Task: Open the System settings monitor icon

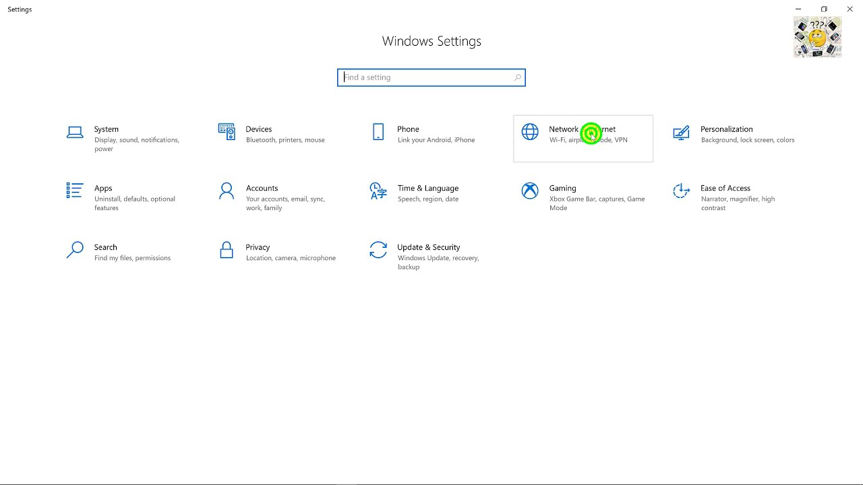Action: coord(75,132)
